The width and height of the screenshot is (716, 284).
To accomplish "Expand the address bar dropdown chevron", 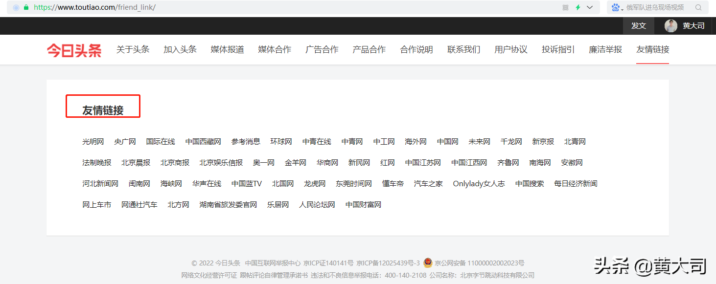I will click(590, 7).
